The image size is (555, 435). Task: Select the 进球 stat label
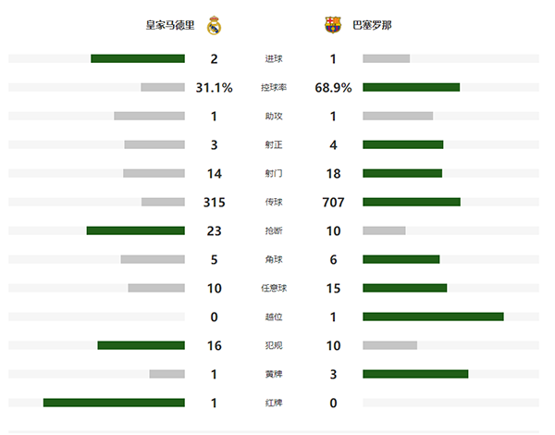click(274, 59)
